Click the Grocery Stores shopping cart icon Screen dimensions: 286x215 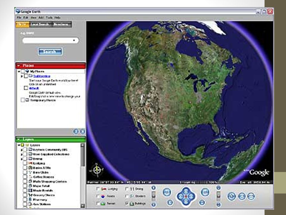30,195
